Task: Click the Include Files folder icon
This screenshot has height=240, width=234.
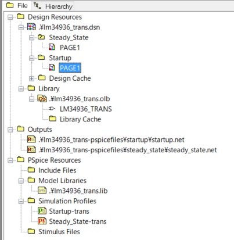Action: tap(31, 170)
